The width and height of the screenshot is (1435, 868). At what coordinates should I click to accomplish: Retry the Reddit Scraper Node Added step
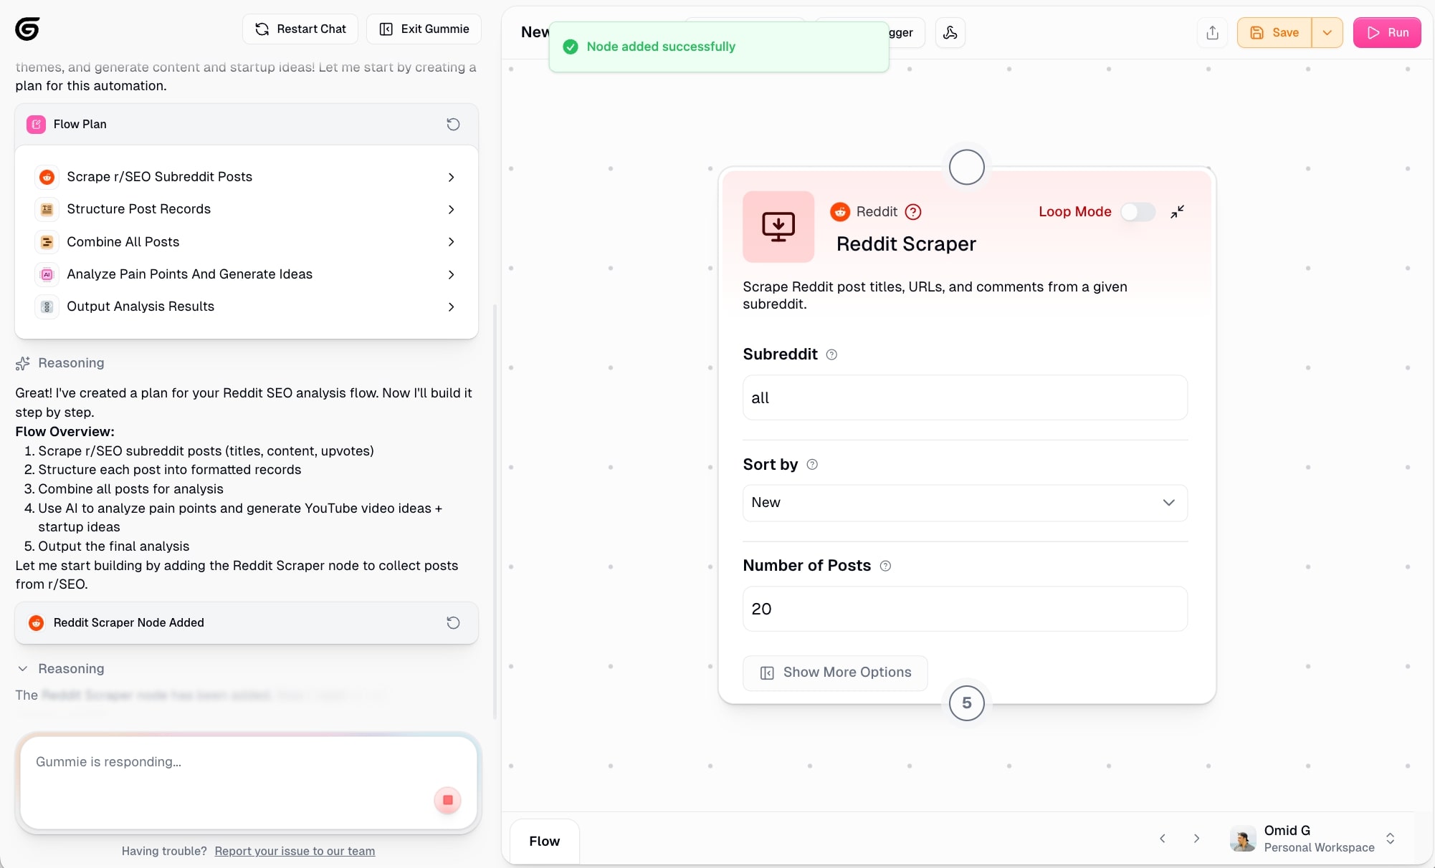click(x=453, y=622)
